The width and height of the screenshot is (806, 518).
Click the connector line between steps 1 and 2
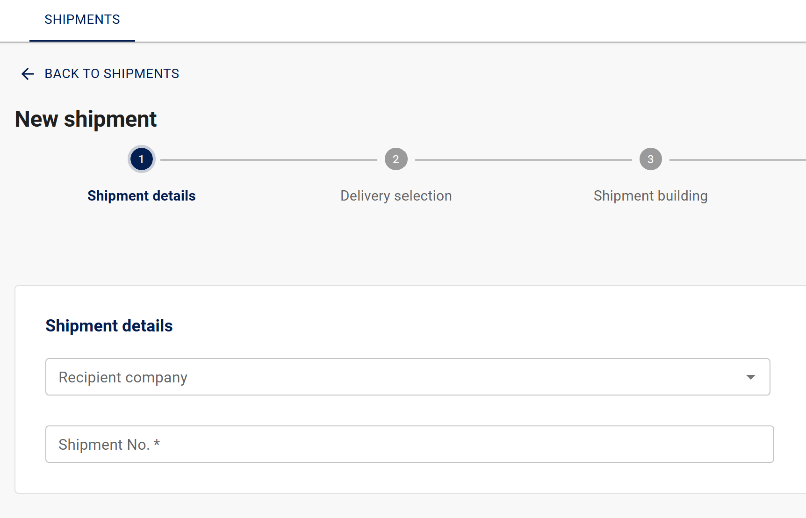pos(269,160)
